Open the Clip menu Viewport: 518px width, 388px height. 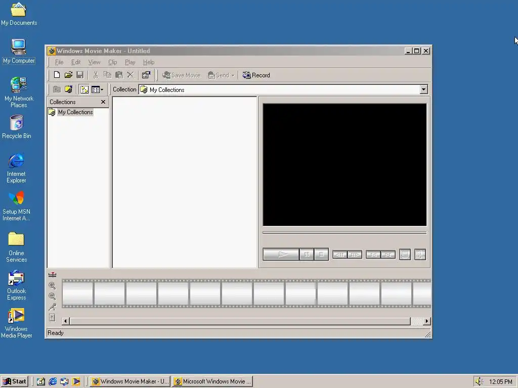pos(113,62)
